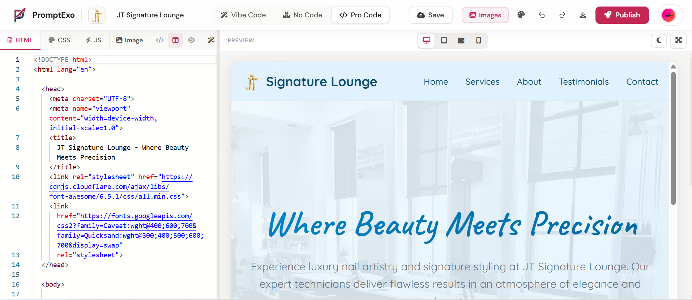
Task: Open About in preview navigation
Action: coord(529,82)
